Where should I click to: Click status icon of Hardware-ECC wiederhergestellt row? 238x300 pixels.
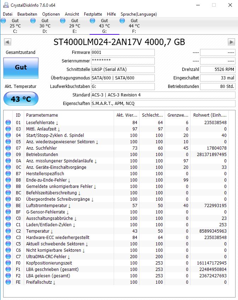(8, 238)
